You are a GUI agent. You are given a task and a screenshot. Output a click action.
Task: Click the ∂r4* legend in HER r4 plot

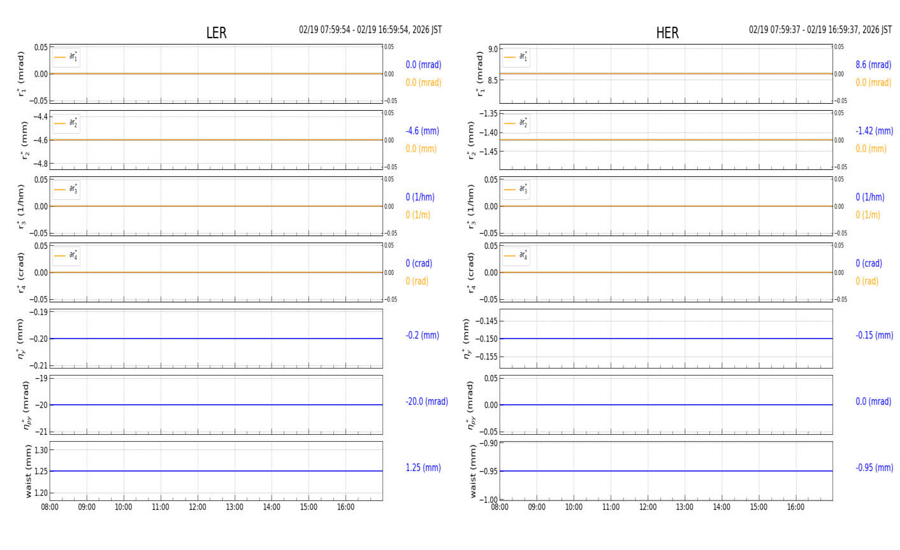[x=516, y=256]
